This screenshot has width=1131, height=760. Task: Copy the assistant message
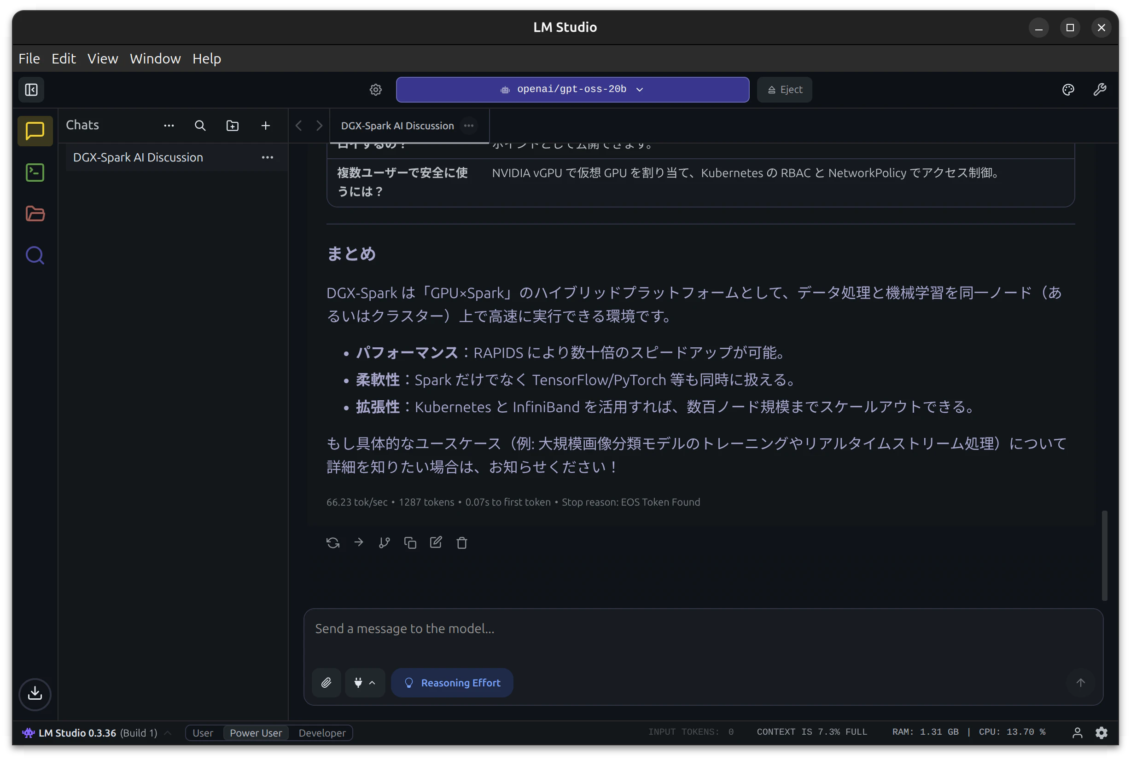pos(410,542)
